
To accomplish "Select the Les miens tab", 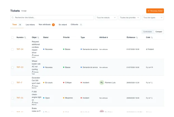I will click(30, 25).
